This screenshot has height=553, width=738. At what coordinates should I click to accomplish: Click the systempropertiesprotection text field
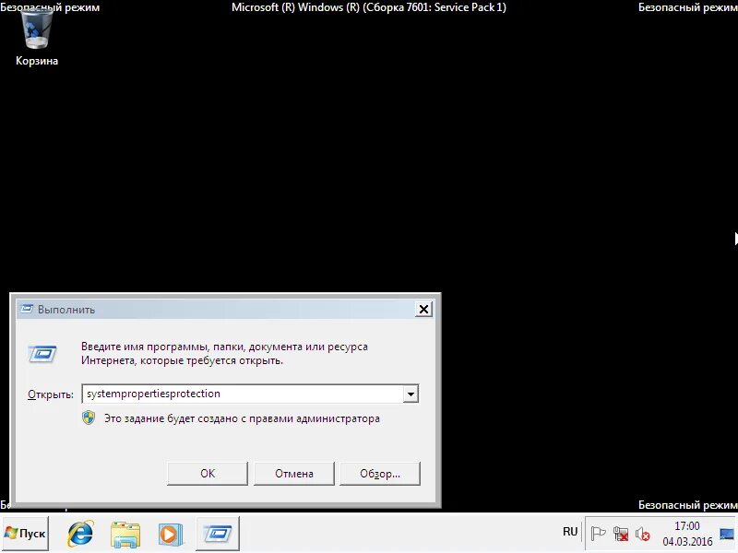(x=243, y=394)
